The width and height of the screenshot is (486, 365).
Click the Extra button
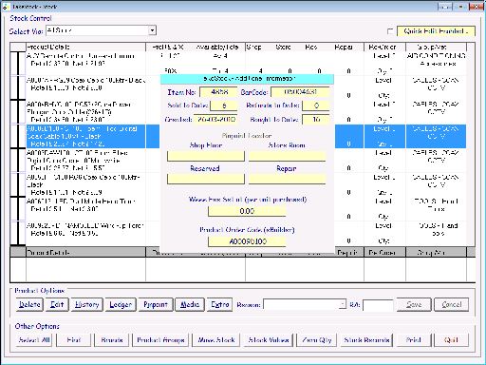coord(219,304)
